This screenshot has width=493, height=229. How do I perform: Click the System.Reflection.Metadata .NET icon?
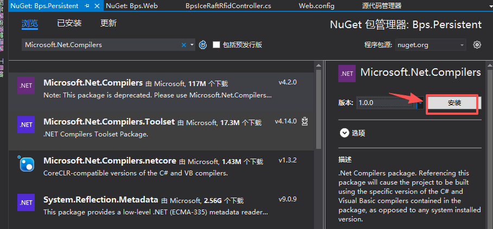26,202
